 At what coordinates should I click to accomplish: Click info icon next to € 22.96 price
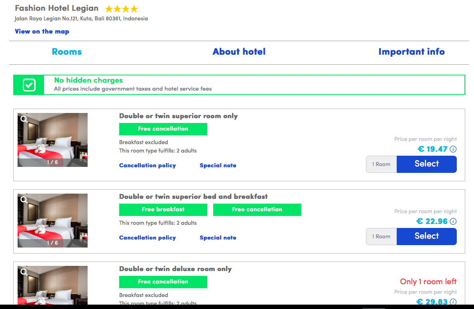pyautogui.click(x=453, y=222)
